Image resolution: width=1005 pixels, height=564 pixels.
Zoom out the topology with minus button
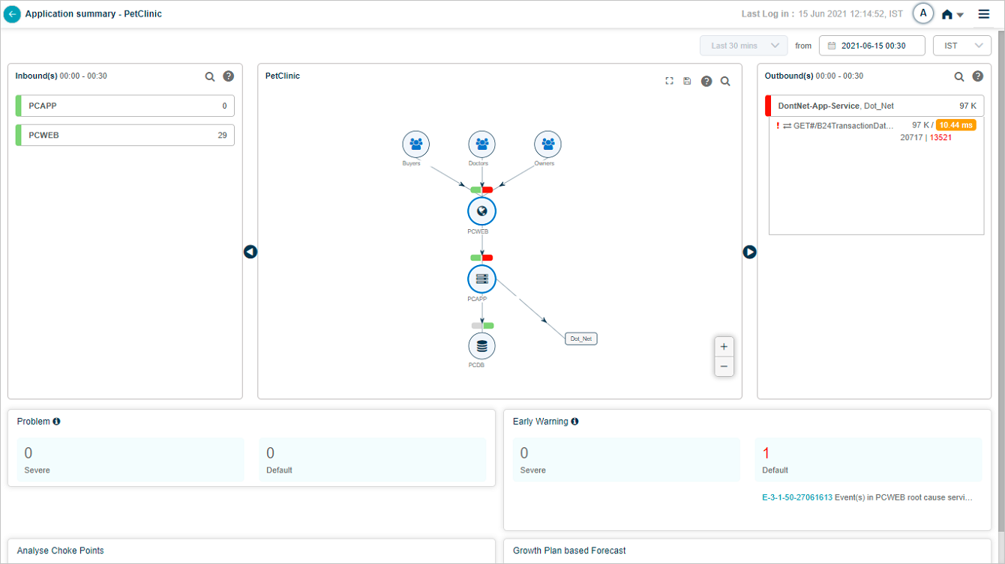pyautogui.click(x=723, y=366)
